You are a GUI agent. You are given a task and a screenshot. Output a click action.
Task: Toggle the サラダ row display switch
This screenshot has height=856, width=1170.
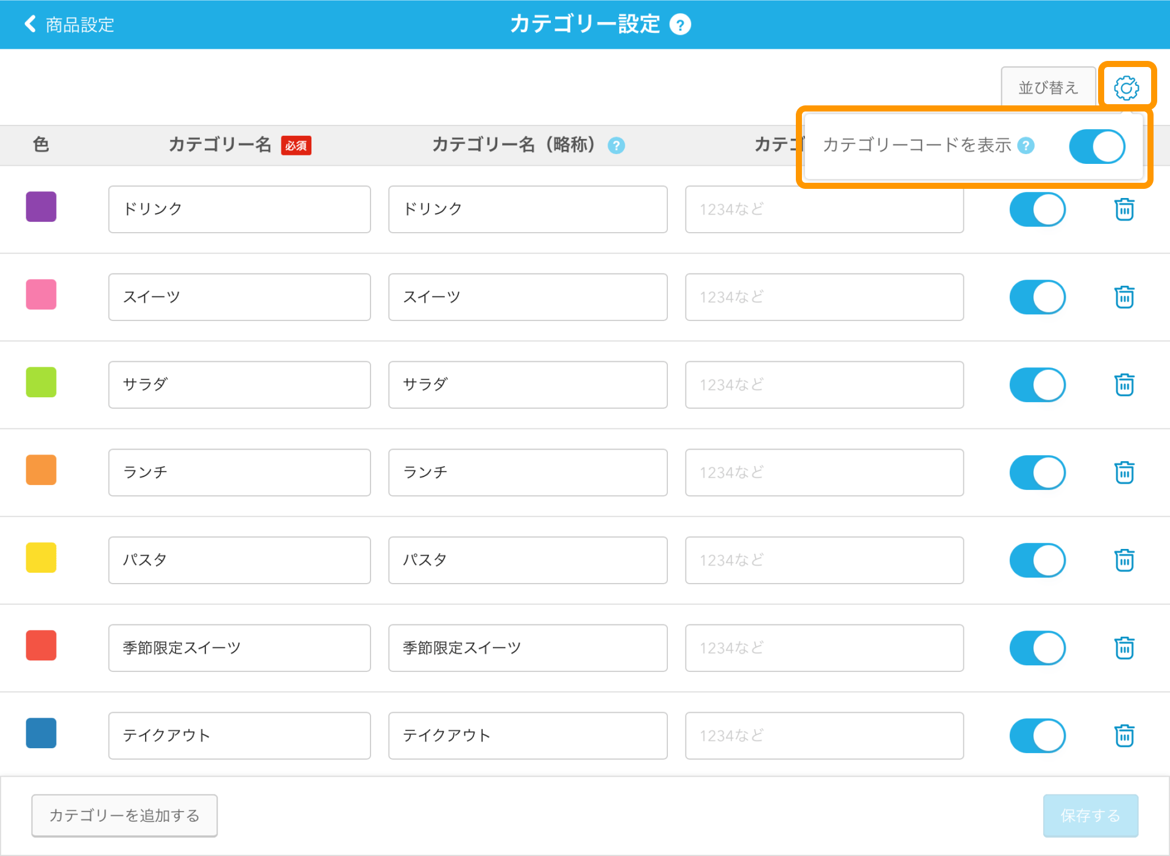1038,385
